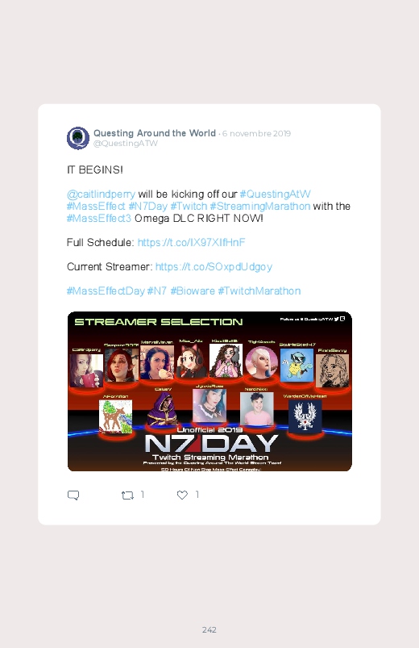Select the Squirtle streamer avatar
Screen dimensions: 419x648
pos(297,365)
